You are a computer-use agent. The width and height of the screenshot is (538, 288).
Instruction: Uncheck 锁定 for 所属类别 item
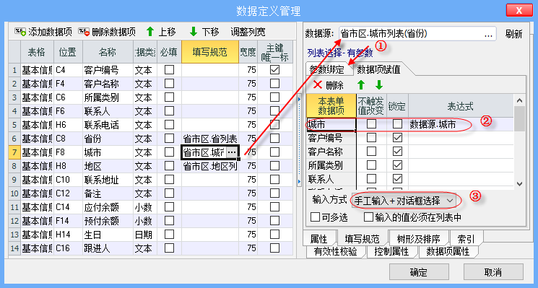397,165
